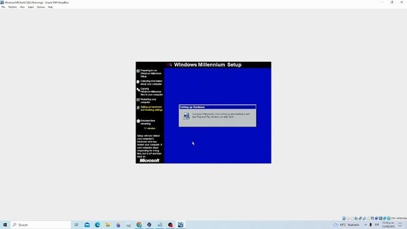Screen dimensions: 407x229
Task: Open the red circular app on taskbar
Action: click(x=170, y=225)
